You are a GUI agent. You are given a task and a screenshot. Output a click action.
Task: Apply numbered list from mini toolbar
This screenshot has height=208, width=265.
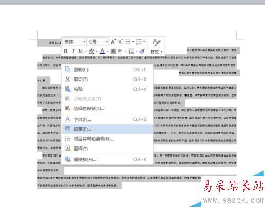click(139, 42)
